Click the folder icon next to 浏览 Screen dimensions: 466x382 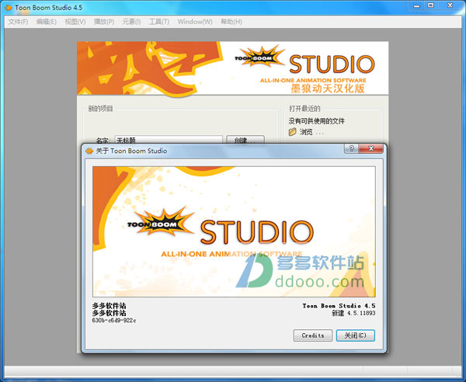(293, 131)
